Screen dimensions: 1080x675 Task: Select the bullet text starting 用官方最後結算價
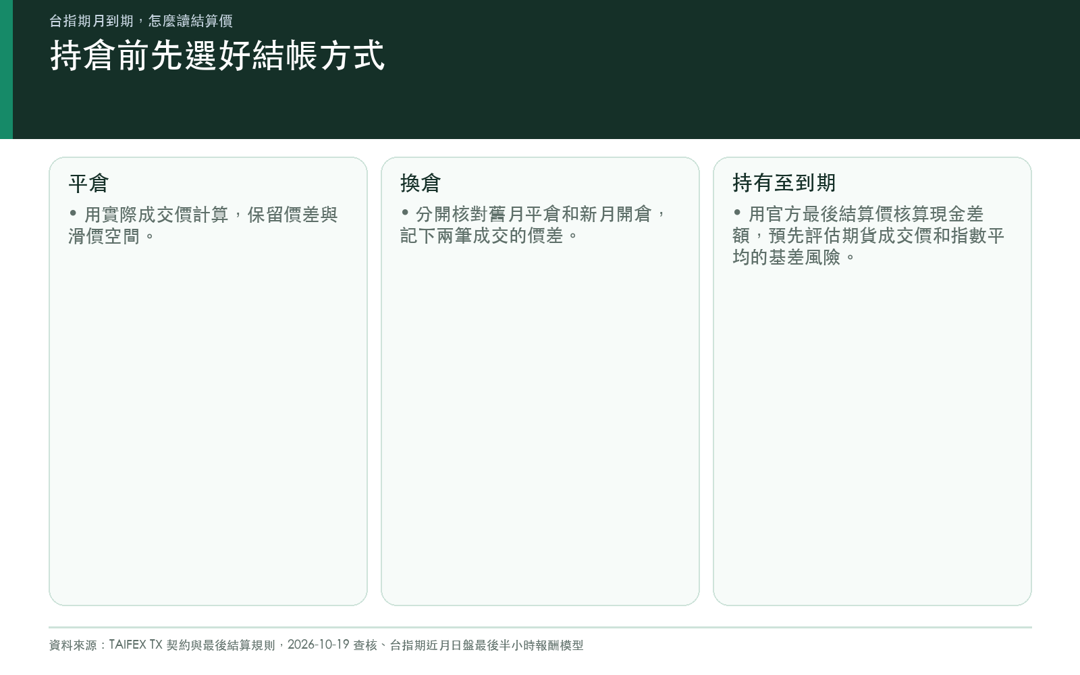869,236
